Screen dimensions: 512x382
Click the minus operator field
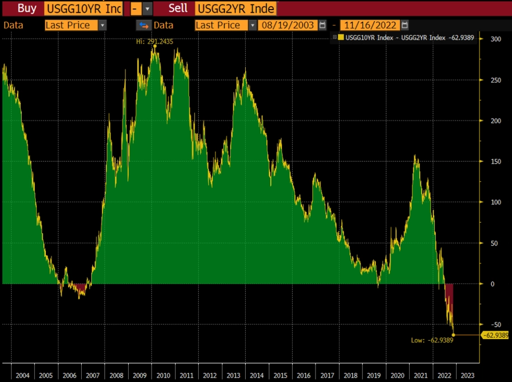(x=136, y=9)
